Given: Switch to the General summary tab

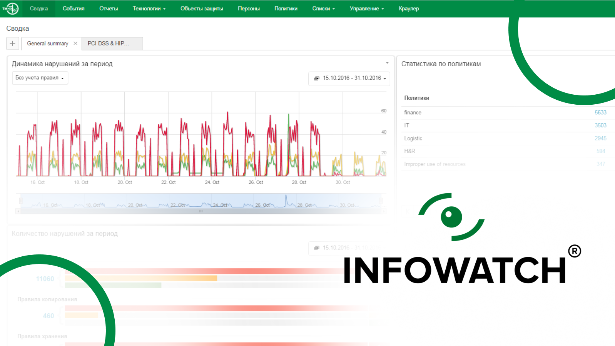Looking at the screenshot, I should pos(47,43).
